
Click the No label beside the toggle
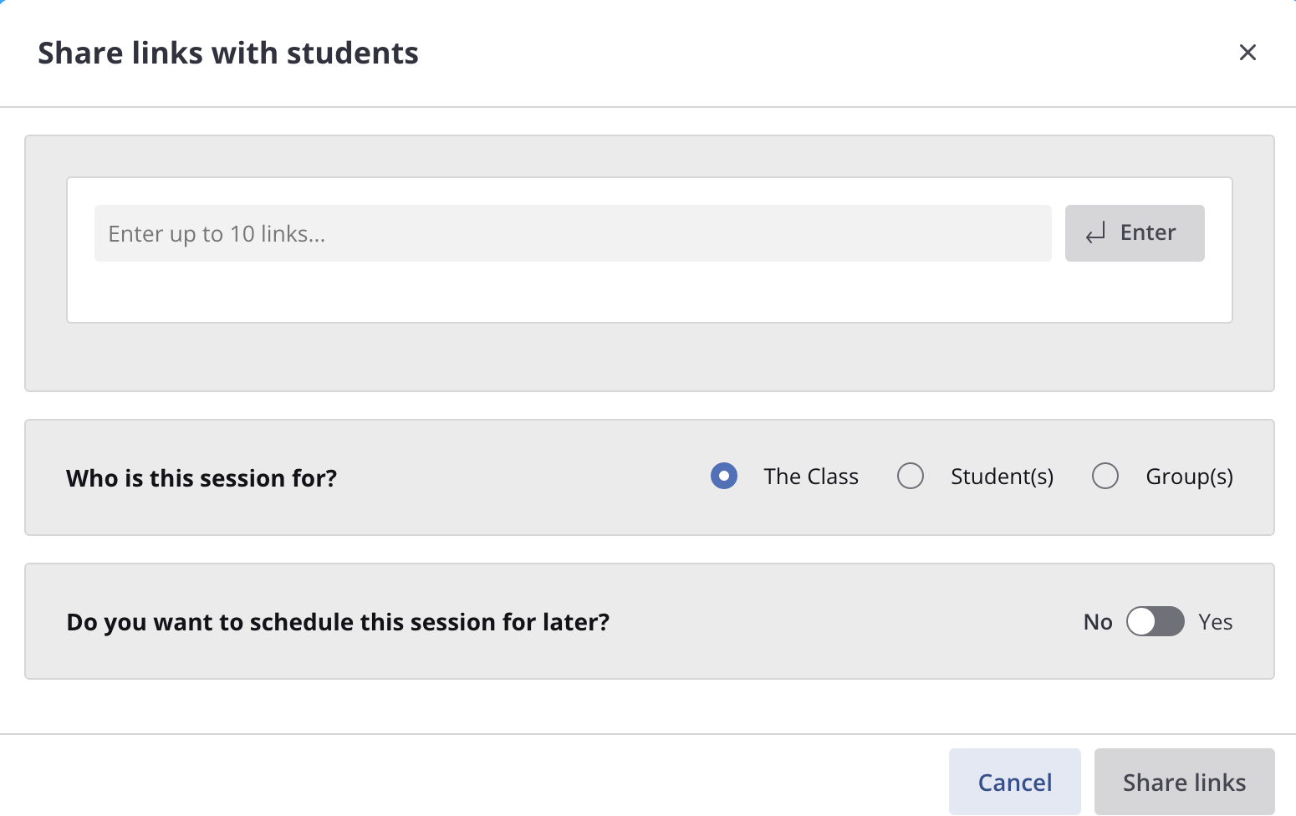(1097, 621)
